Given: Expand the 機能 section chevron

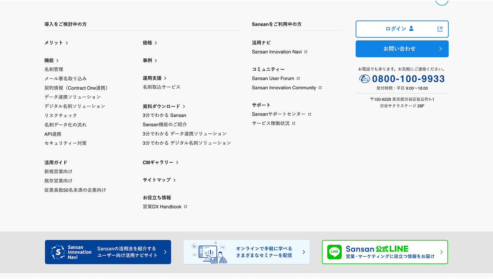Looking at the screenshot, I should 58,60.
